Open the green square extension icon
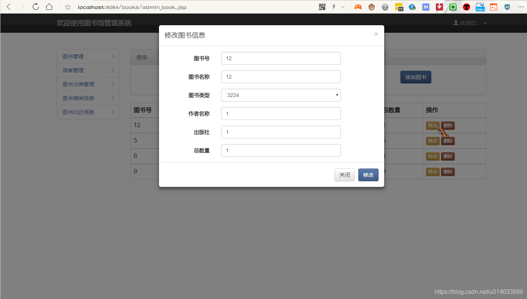The width and height of the screenshot is (527, 299). [453, 7]
